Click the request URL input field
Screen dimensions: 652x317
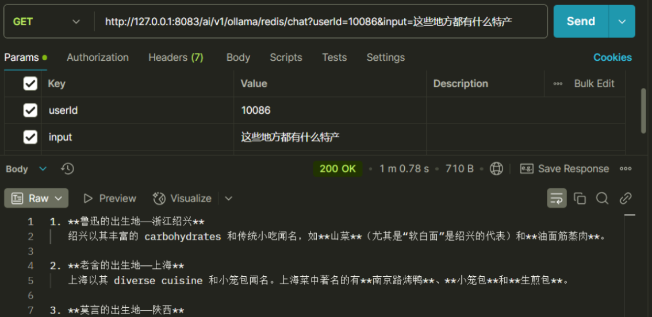[x=321, y=22]
